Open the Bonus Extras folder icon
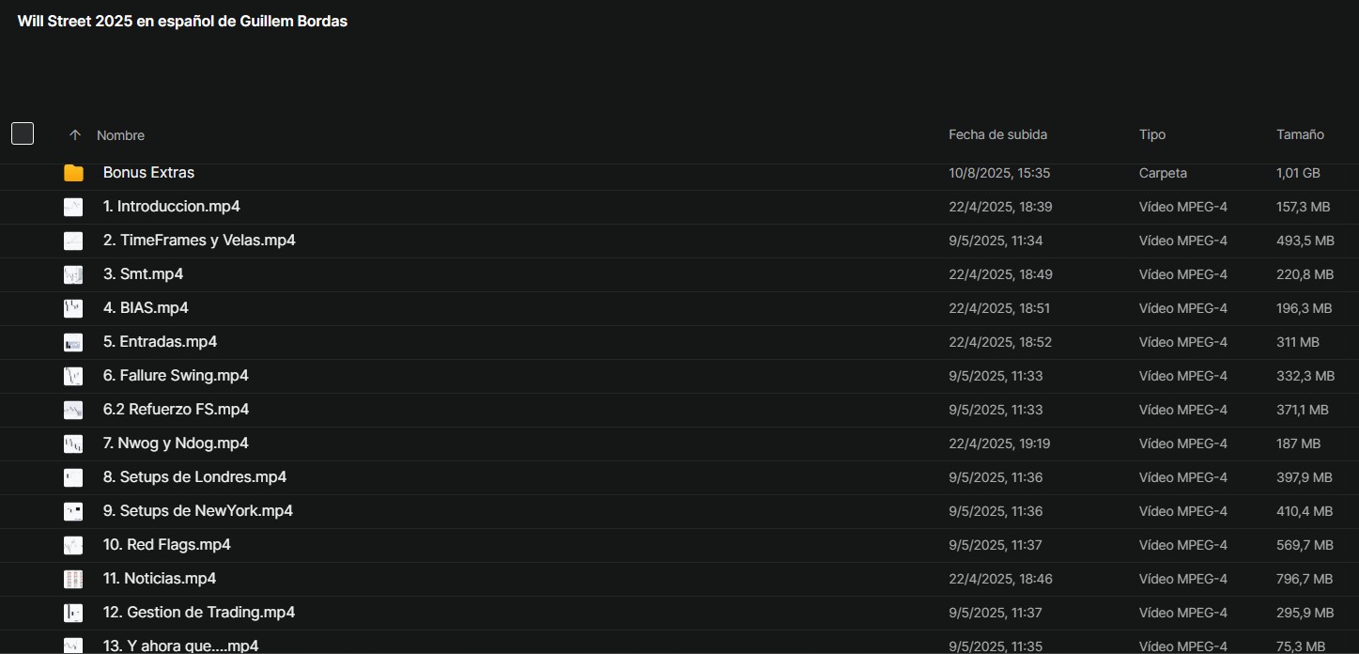 pos(73,173)
